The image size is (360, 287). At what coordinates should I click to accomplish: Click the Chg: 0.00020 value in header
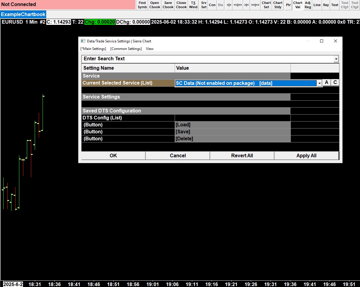tap(100, 22)
